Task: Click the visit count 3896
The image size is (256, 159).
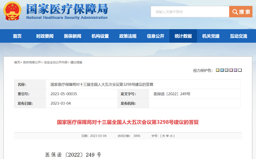Action: [x=137, y=136]
